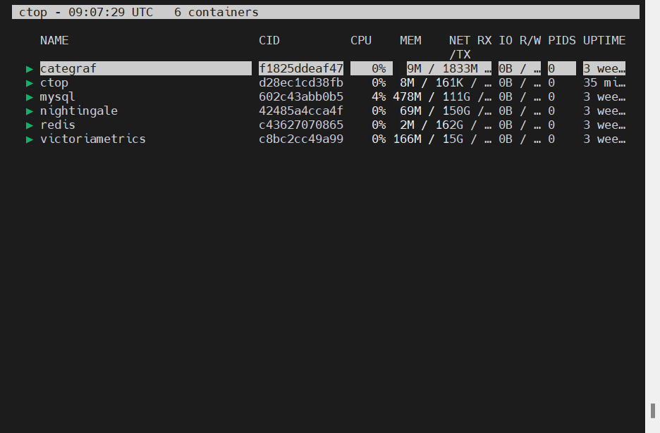Click the PIDS column header
Viewport: 660px width, 433px height.
coord(561,40)
